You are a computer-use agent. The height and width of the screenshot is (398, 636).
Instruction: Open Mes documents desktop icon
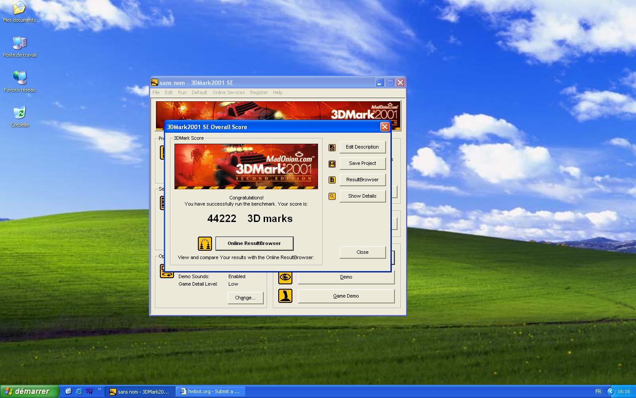(x=19, y=11)
